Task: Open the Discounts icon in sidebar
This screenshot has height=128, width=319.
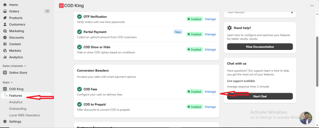Action: [5, 38]
